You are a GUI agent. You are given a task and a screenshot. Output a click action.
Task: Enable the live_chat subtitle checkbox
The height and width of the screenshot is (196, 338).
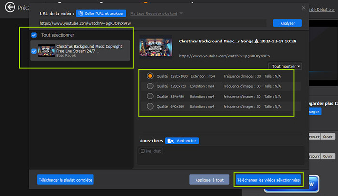tap(142, 151)
